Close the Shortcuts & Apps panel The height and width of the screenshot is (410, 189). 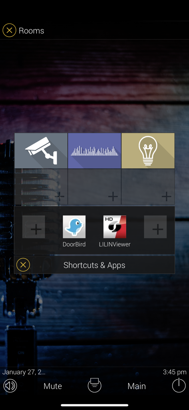tap(23, 265)
